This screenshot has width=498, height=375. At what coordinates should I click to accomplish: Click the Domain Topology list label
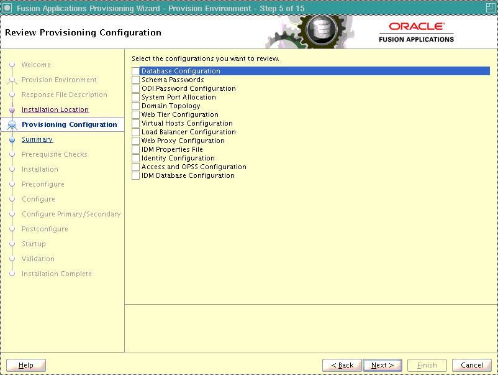coord(171,106)
